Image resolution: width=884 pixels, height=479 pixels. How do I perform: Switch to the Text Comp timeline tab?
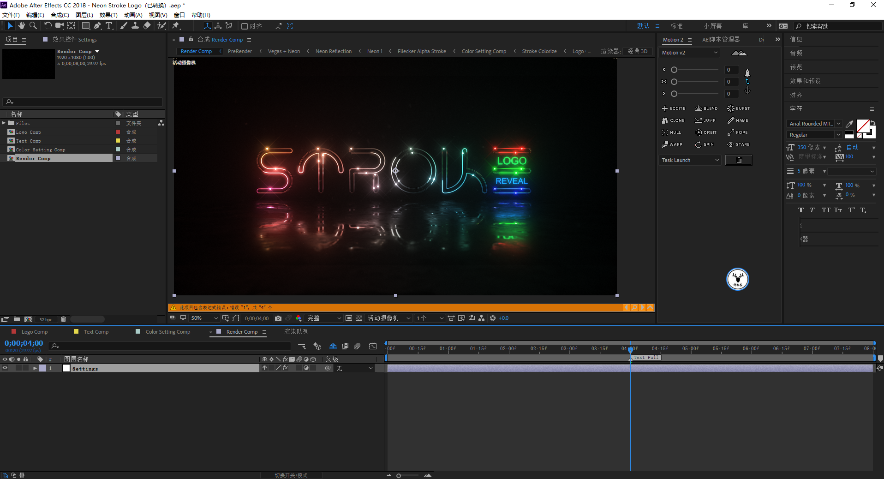(96, 332)
